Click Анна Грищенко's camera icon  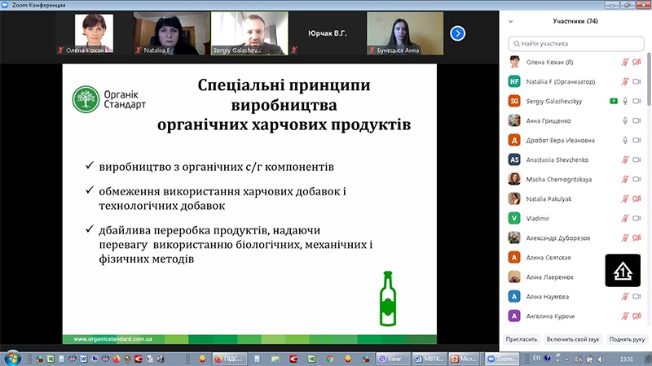pos(637,120)
